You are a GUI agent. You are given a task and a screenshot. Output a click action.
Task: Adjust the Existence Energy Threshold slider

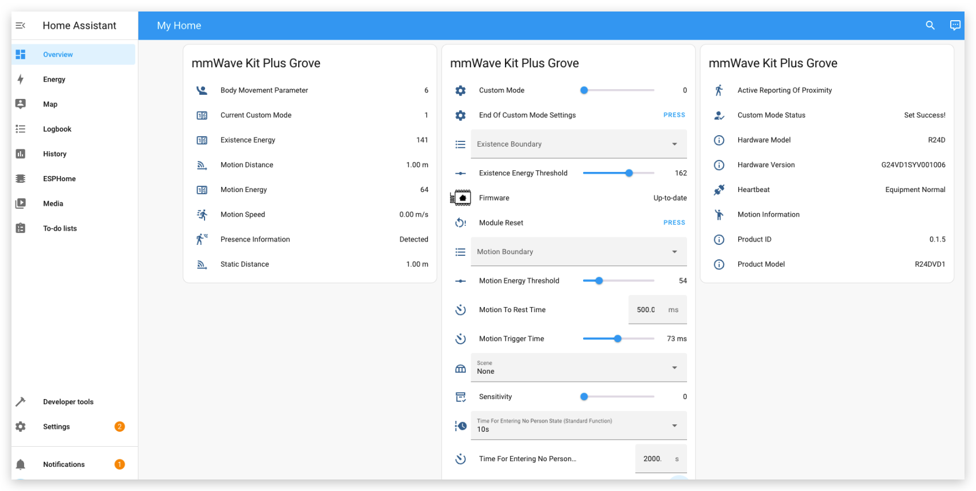tap(619, 173)
